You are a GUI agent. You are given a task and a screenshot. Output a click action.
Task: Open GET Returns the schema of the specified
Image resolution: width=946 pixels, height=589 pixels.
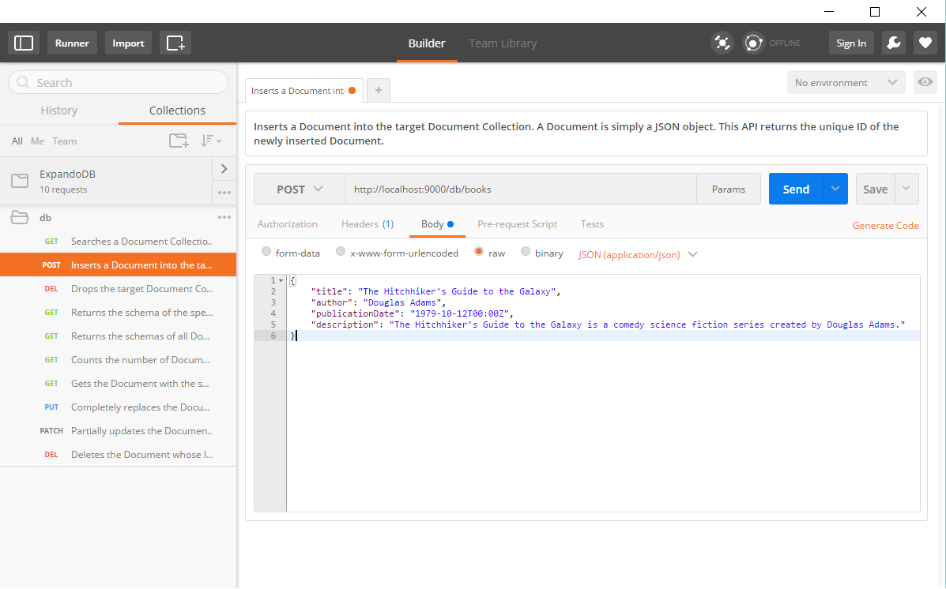click(119, 313)
